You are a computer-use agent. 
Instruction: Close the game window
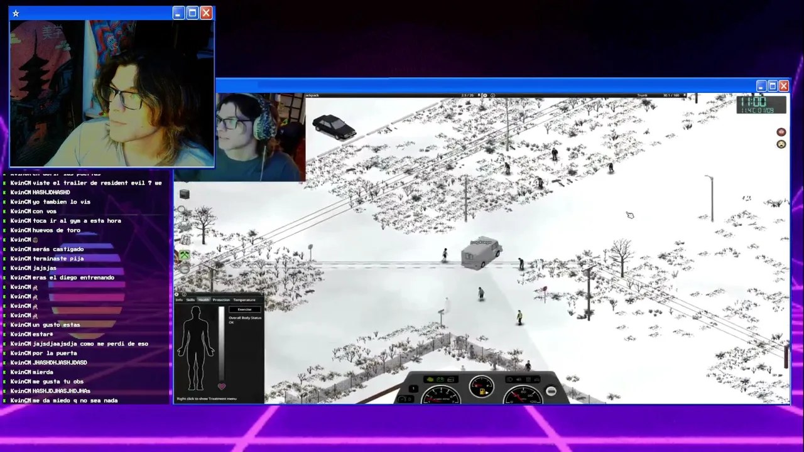pos(783,86)
